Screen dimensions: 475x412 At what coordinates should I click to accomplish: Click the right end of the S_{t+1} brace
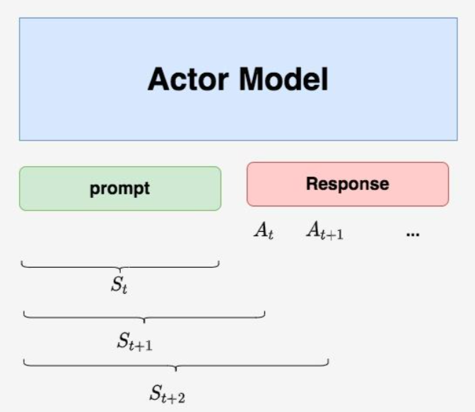pos(264,312)
